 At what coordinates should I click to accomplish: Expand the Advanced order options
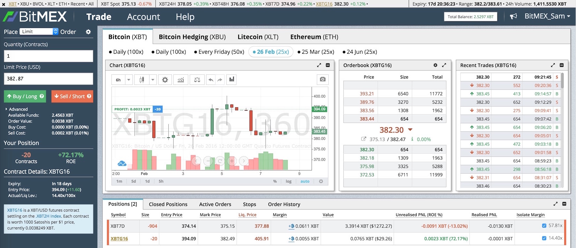click(16, 109)
